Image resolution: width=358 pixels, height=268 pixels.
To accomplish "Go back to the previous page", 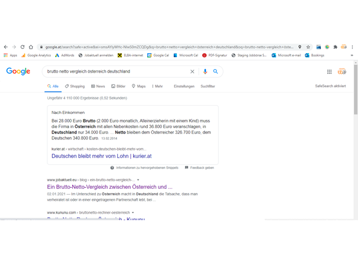I will pyautogui.click(x=6, y=47).
